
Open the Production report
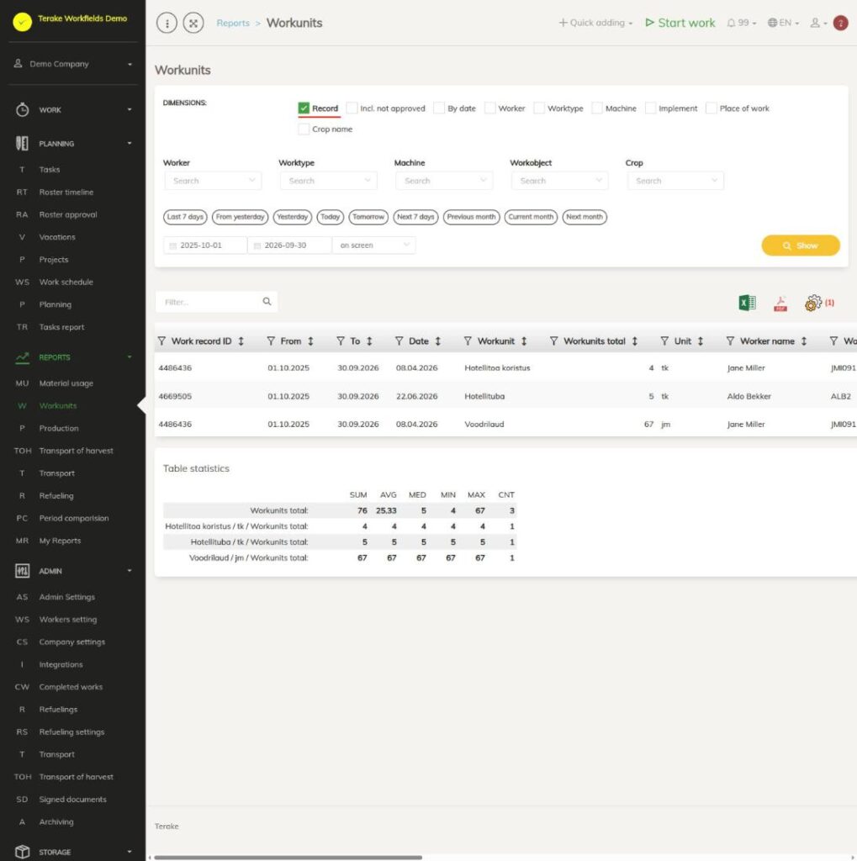59,428
